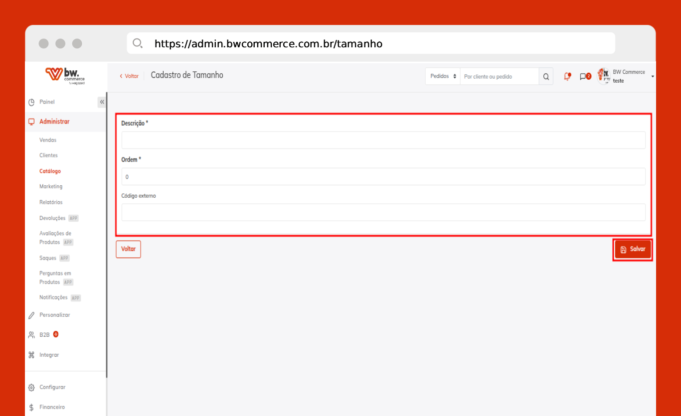The width and height of the screenshot is (681, 416).
Task: Open the chat messages icon
Action: click(x=584, y=77)
